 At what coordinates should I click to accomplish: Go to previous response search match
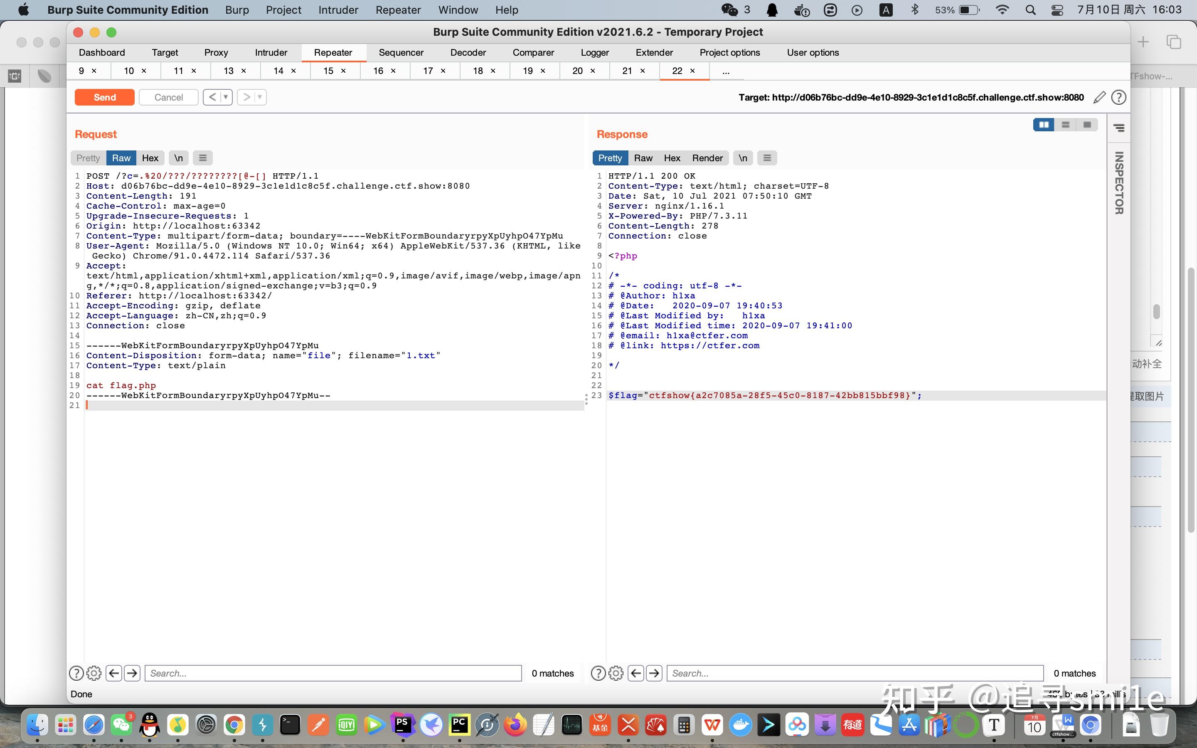[636, 673]
